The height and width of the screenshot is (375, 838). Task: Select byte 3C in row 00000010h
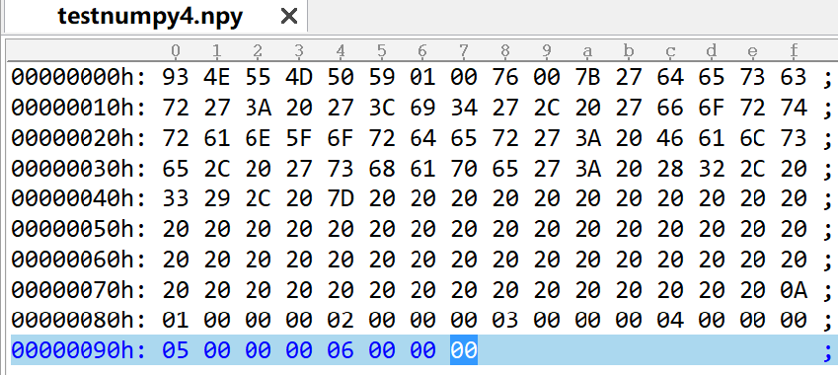click(382, 108)
